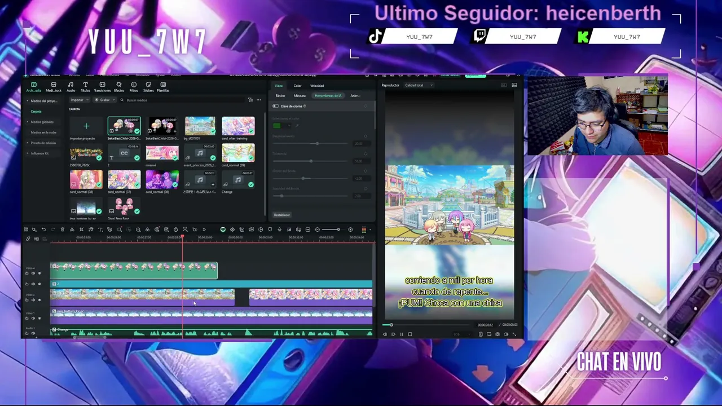The height and width of the screenshot is (406, 722).
Task: Open the Importar dropdown
Action: [79, 100]
